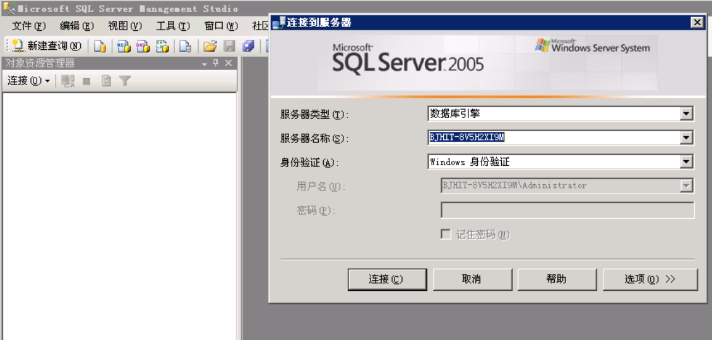Image resolution: width=712 pixels, height=340 pixels.
Task: Click the toolbar drag handle grip
Action: pos(7,46)
